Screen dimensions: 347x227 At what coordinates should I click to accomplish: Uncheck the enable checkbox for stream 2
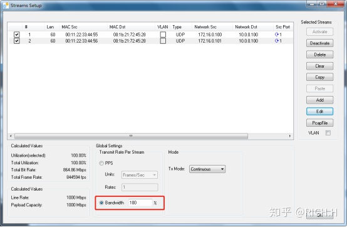tap(16, 41)
